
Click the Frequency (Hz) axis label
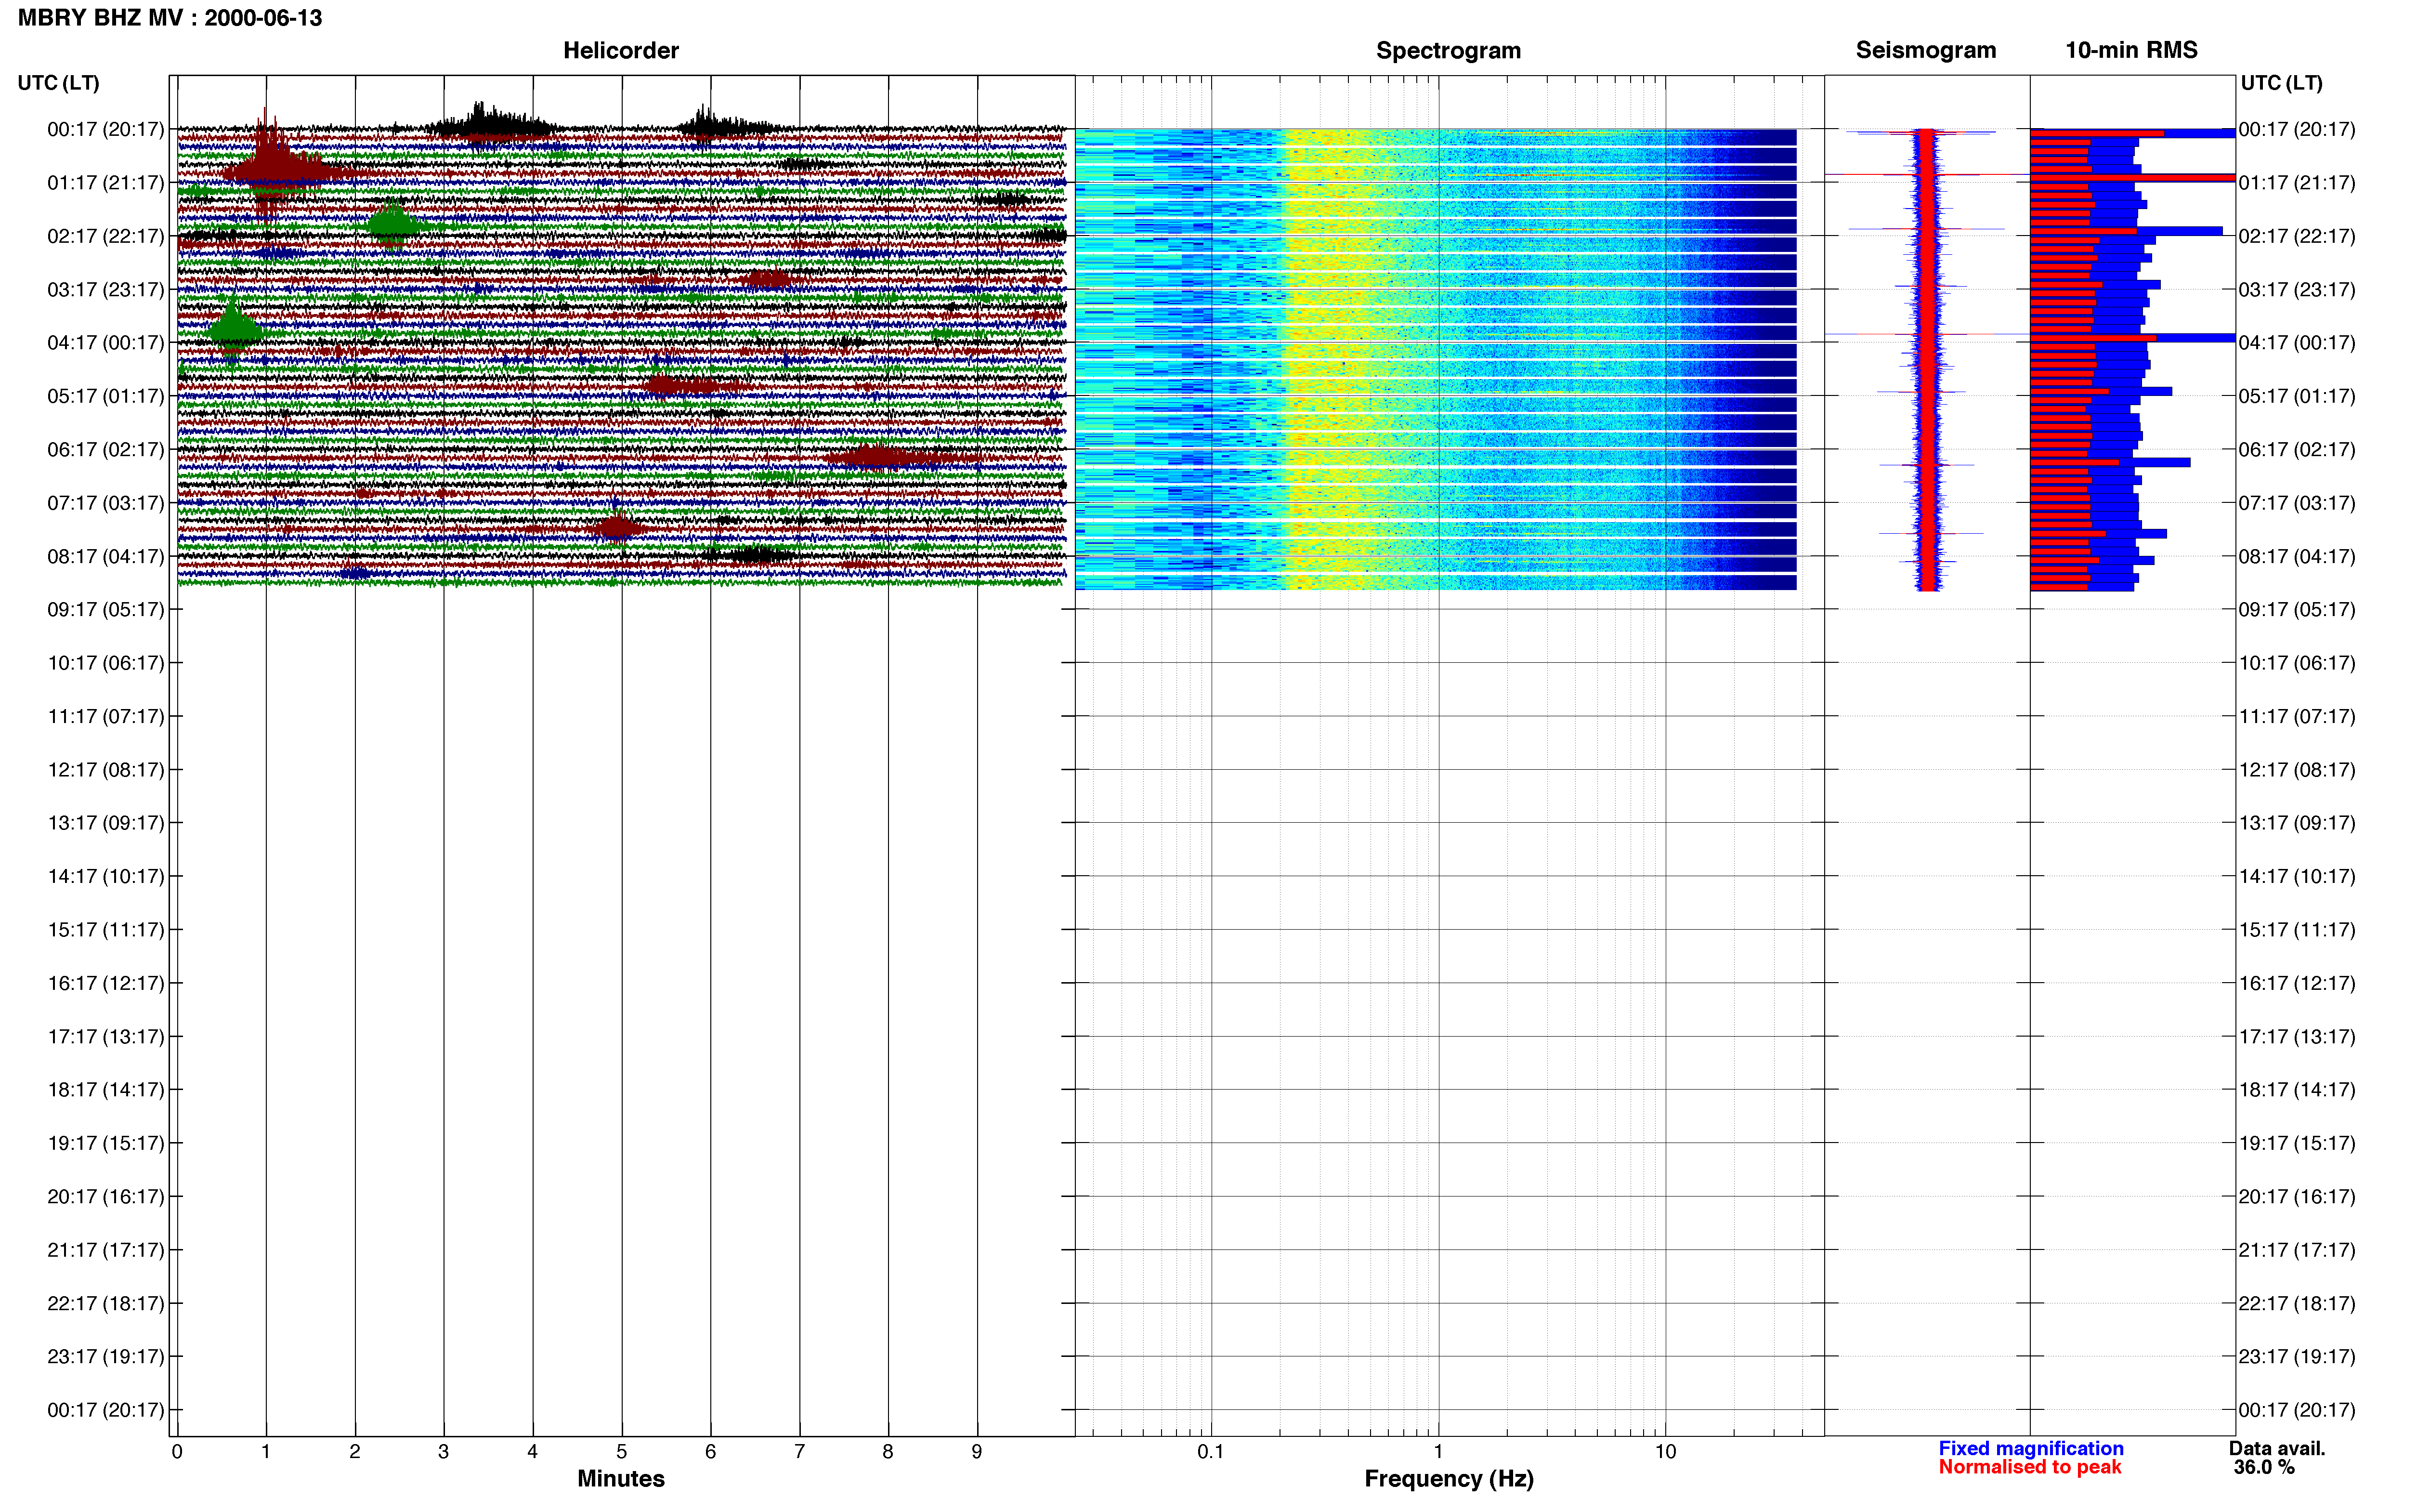[x=1449, y=1479]
